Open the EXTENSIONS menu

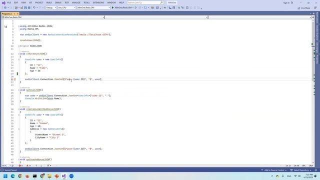click(x=98, y=2)
